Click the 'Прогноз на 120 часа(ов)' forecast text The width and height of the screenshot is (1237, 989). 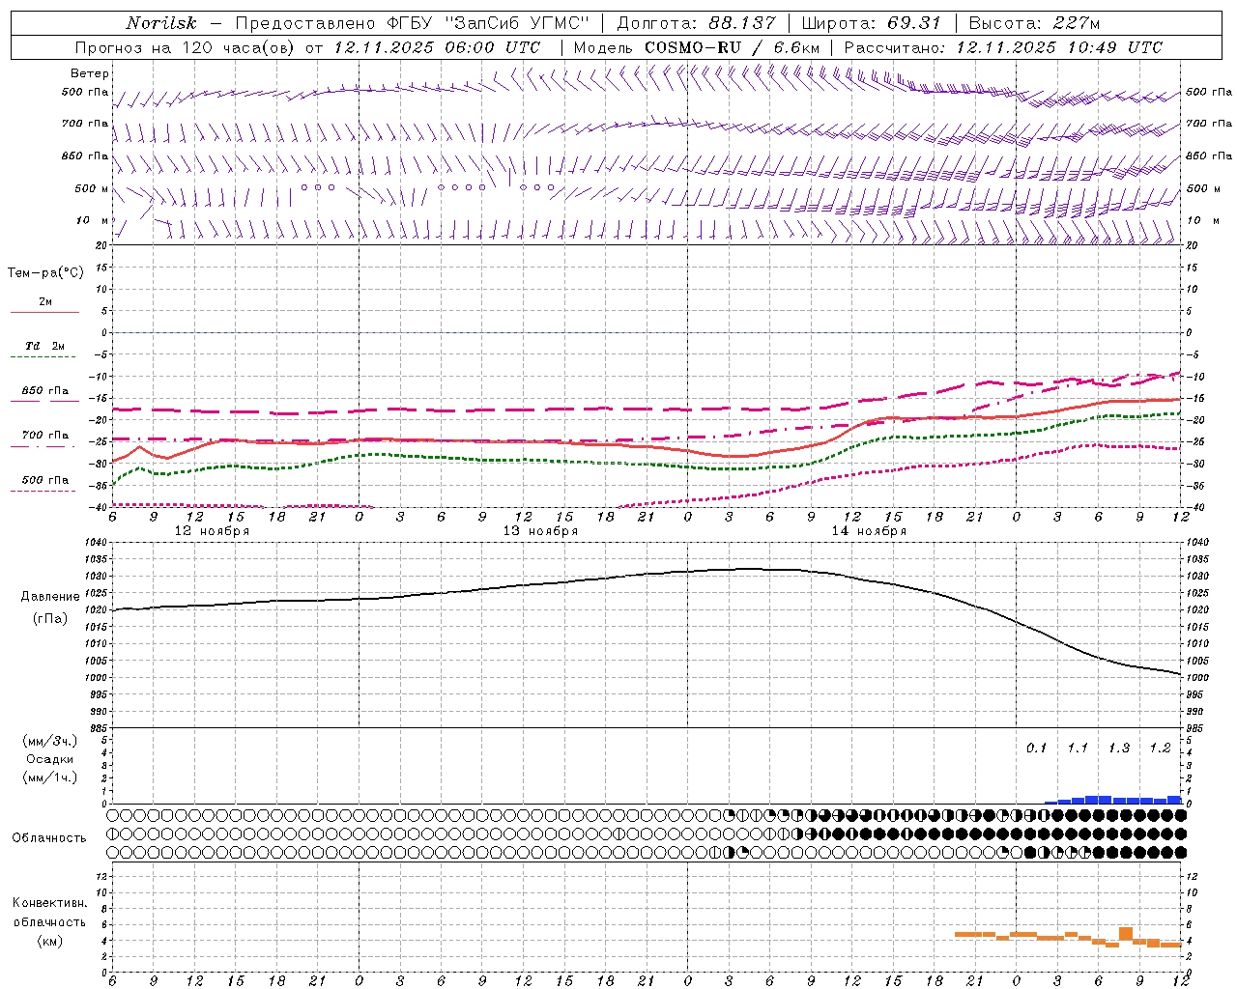[x=186, y=47]
